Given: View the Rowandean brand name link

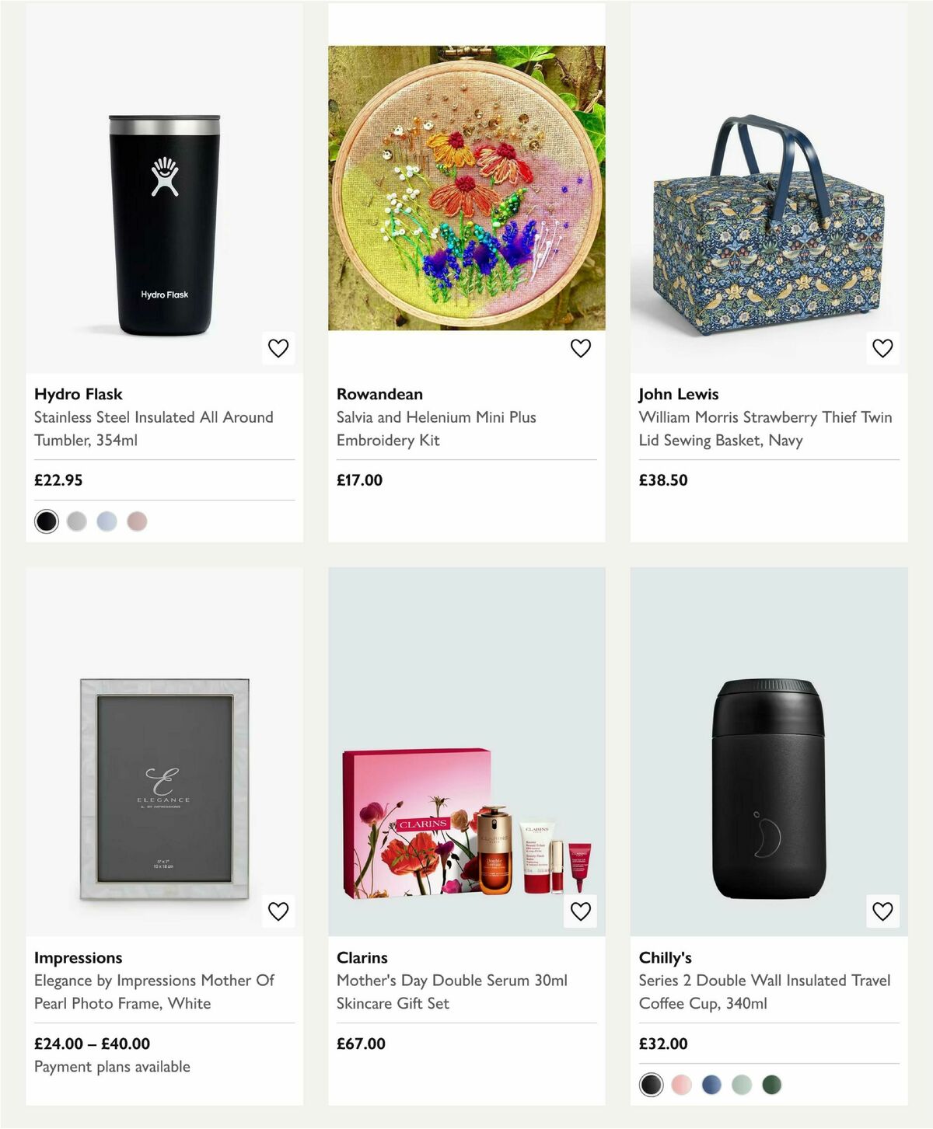Looking at the screenshot, I should click(379, 394).
